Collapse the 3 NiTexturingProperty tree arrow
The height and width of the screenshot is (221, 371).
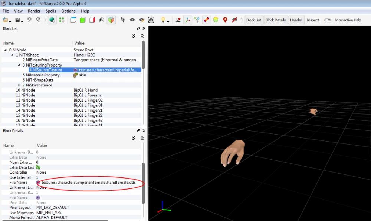click(19, 65)
